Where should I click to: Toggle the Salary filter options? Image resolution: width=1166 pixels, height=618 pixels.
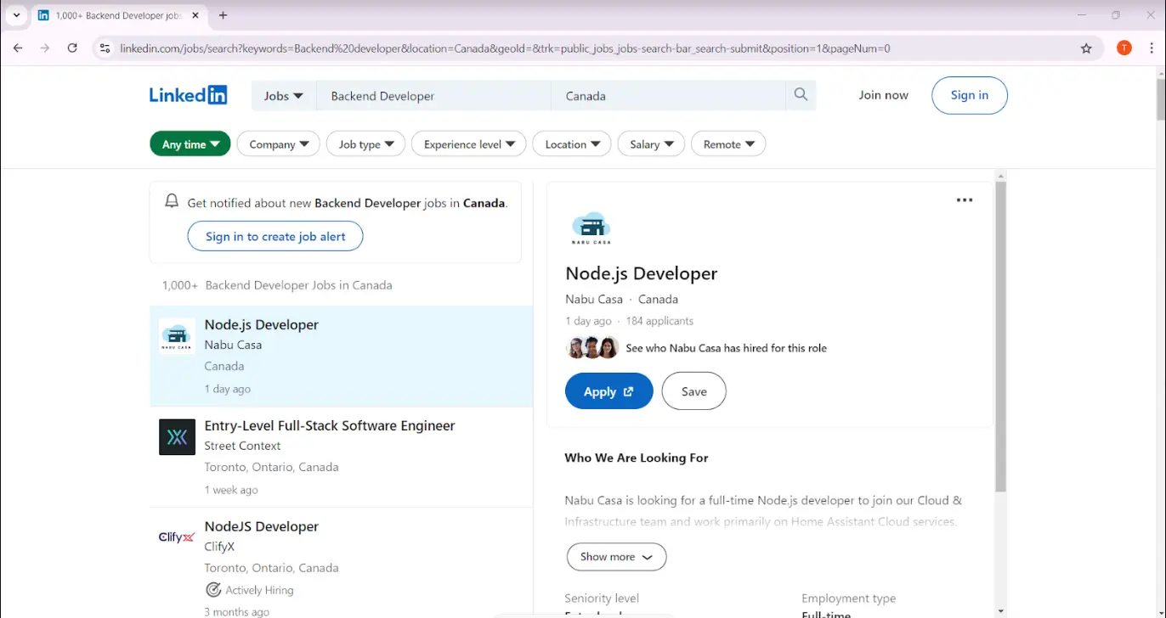coord(650,143)
